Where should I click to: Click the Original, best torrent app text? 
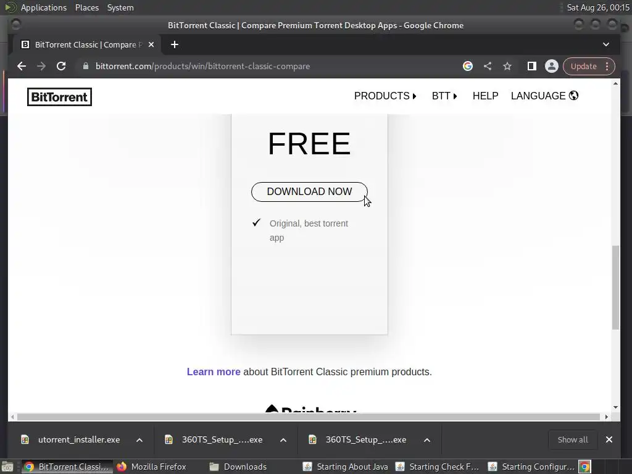click(309, 231)
